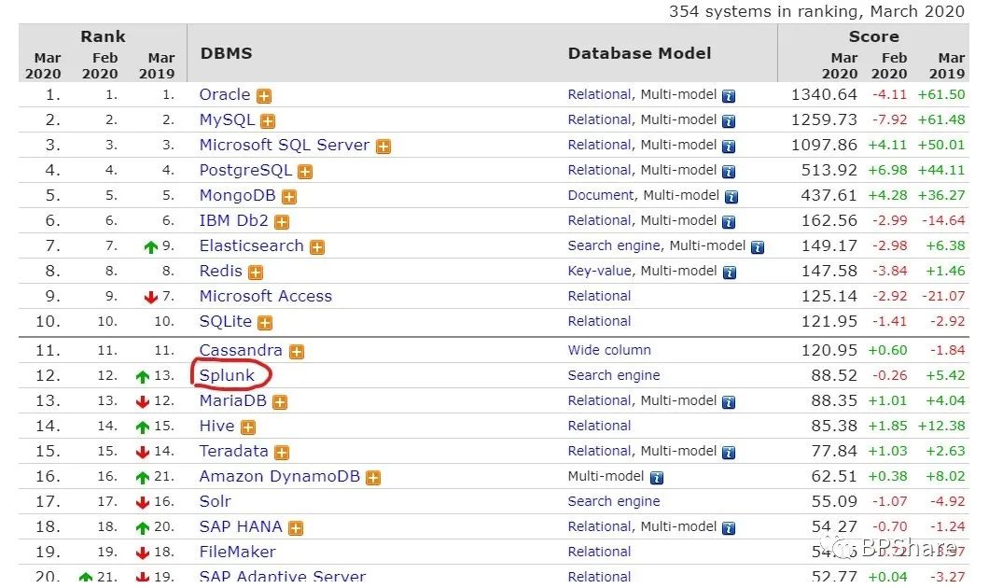
Task: Expand details for Microsoft SQL Server plus icon
Action: point(383,147)
